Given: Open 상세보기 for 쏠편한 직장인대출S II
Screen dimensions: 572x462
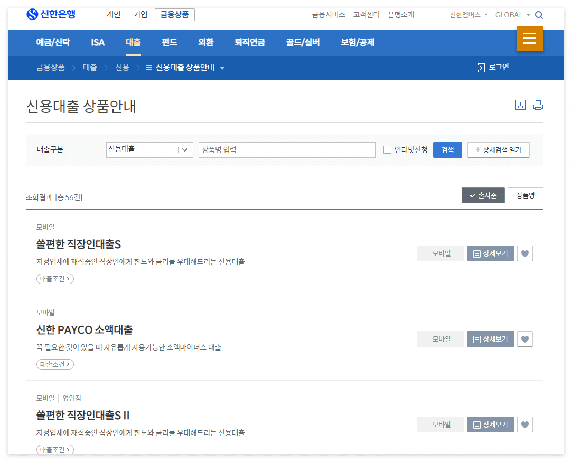Looking at the screenshot, I should coord(491,424).
